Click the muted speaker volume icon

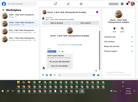coord(123,87)
